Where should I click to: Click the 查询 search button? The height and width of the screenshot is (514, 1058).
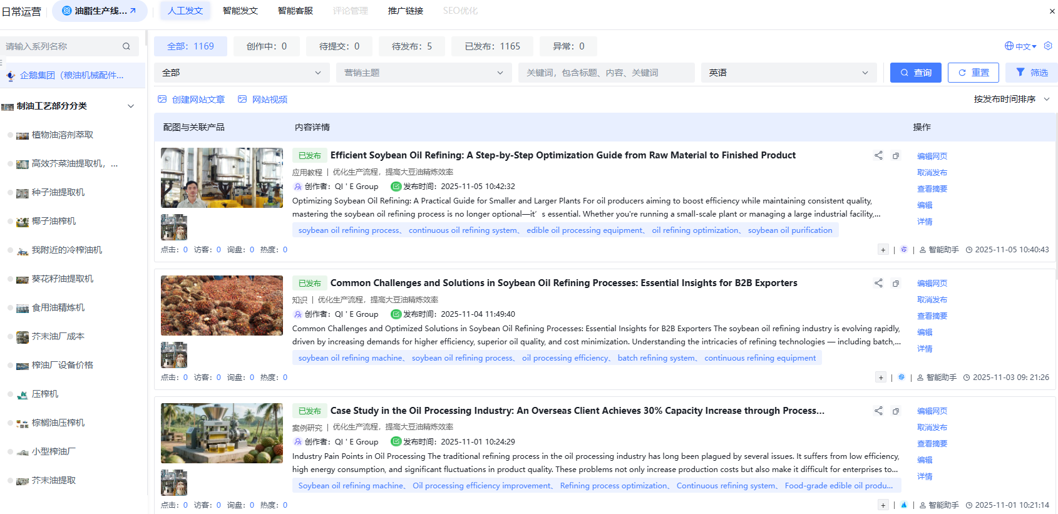coord(915,73)
